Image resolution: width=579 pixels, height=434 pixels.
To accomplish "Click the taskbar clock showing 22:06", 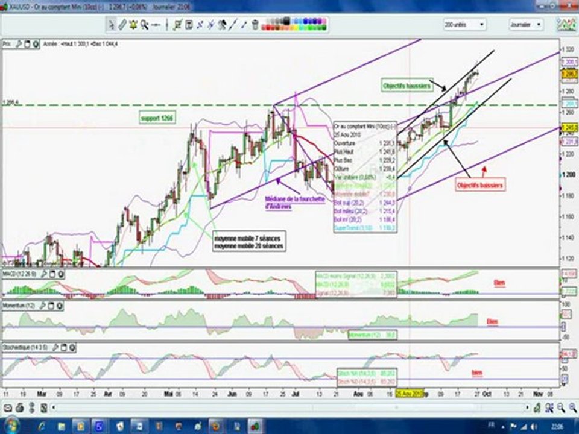I will pyautogui.click(x=557, y=426).
